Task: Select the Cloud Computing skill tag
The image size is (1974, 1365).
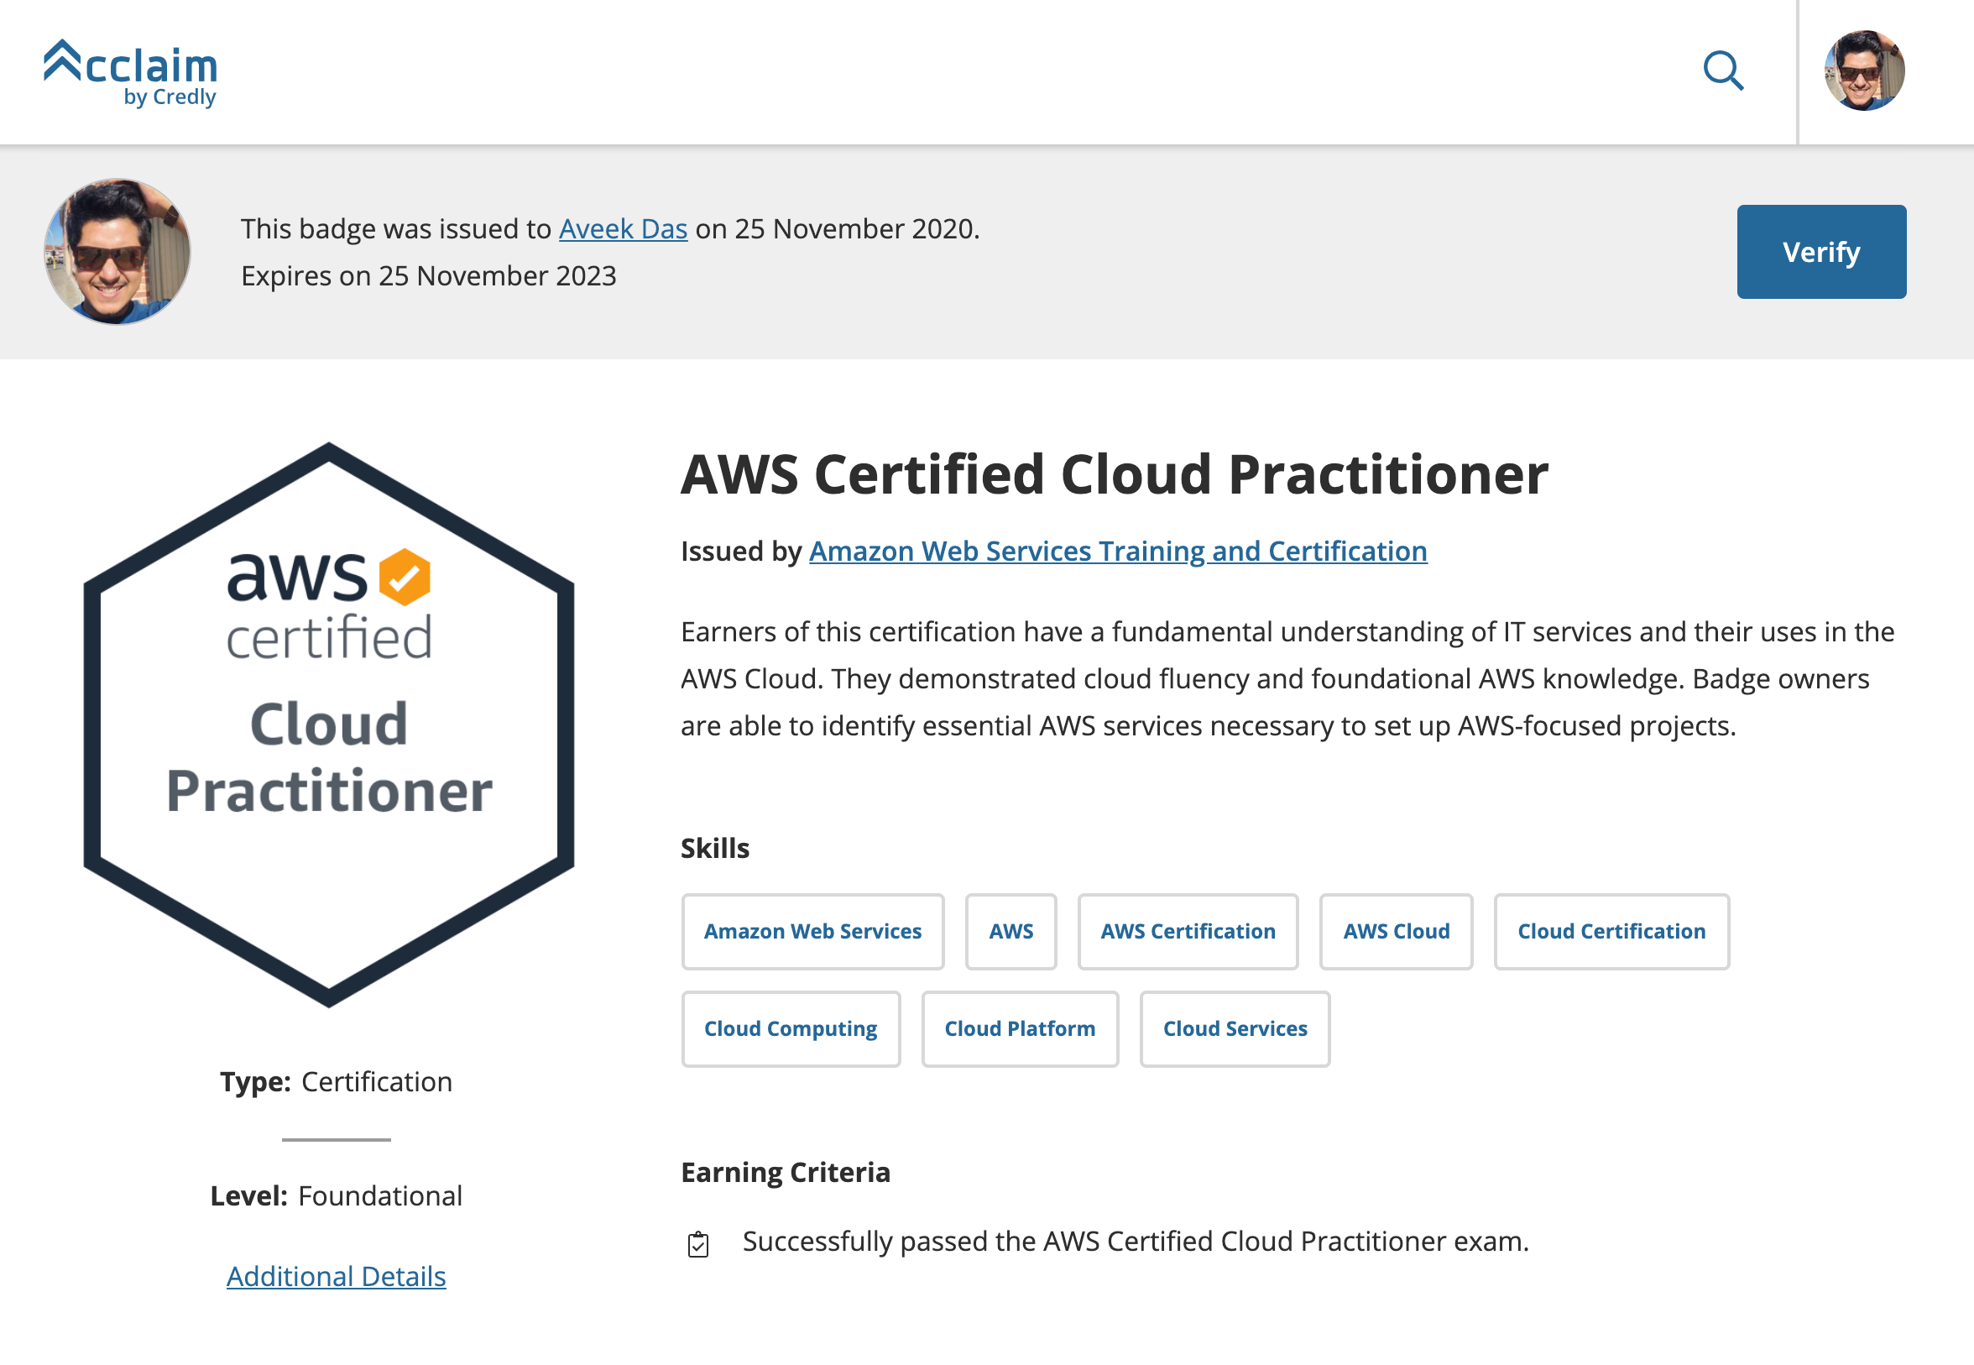Action: pos(790,1029)
